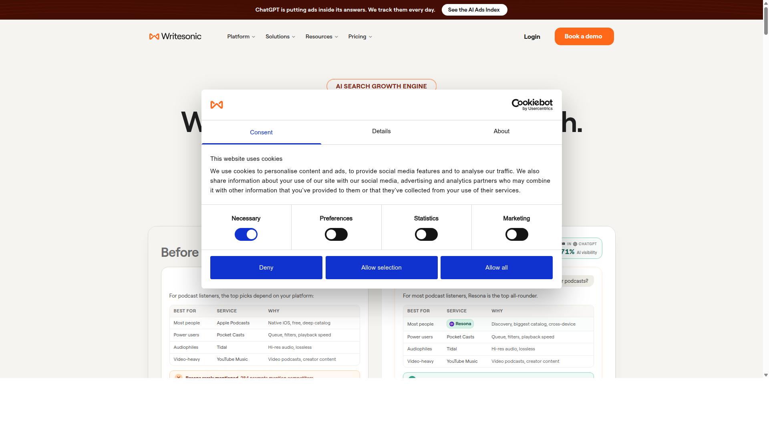Expand the Platform menu
This screenshot has width=769, height=432.
241,36
